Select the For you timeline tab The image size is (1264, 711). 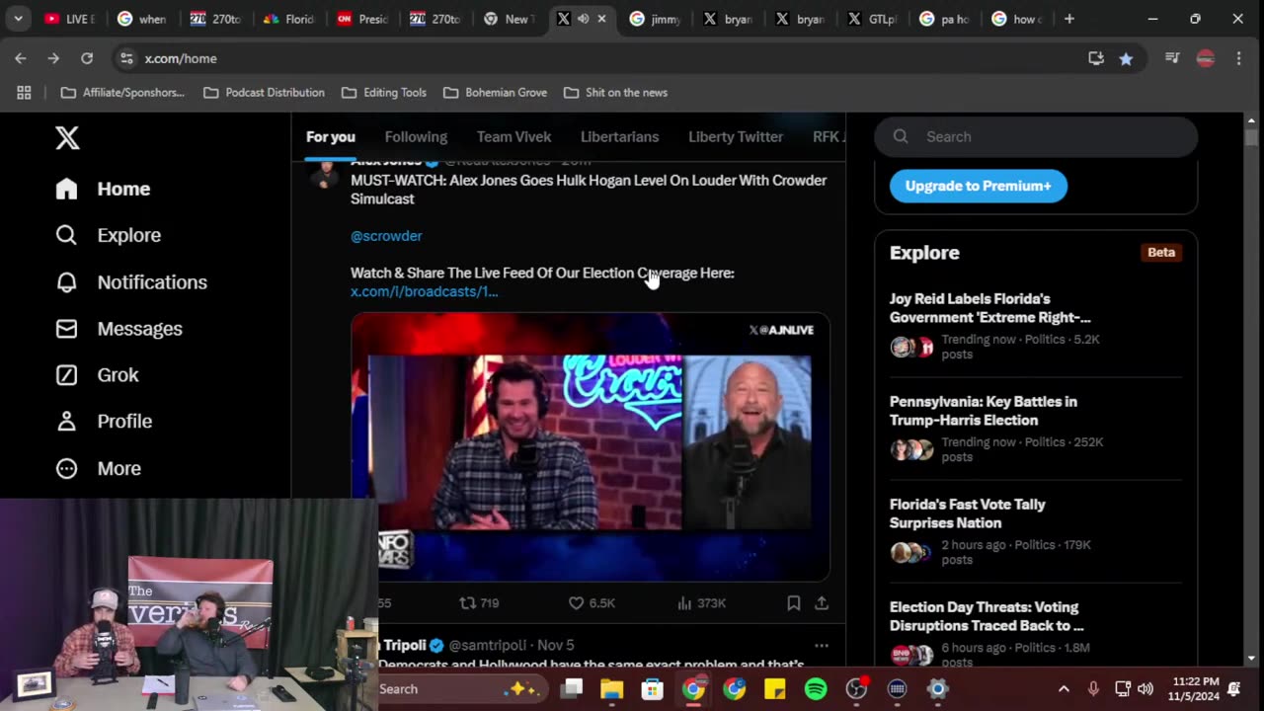click(330, 136)
